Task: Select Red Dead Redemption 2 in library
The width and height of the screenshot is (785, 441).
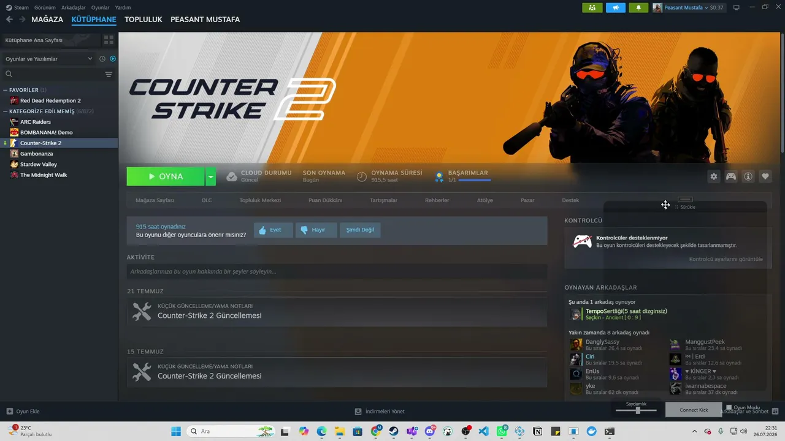Action: [50, 100]
